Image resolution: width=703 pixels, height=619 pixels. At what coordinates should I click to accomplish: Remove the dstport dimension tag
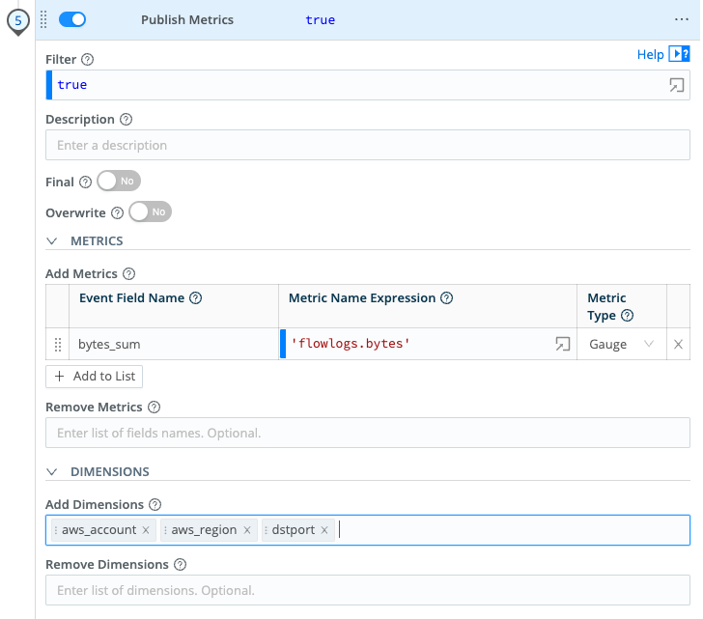(324, 530)
